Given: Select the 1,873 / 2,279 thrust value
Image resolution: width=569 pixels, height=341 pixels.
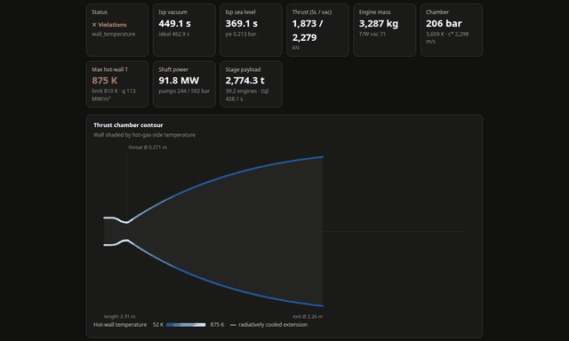Looking at the screenshot, I should [309, 30].
